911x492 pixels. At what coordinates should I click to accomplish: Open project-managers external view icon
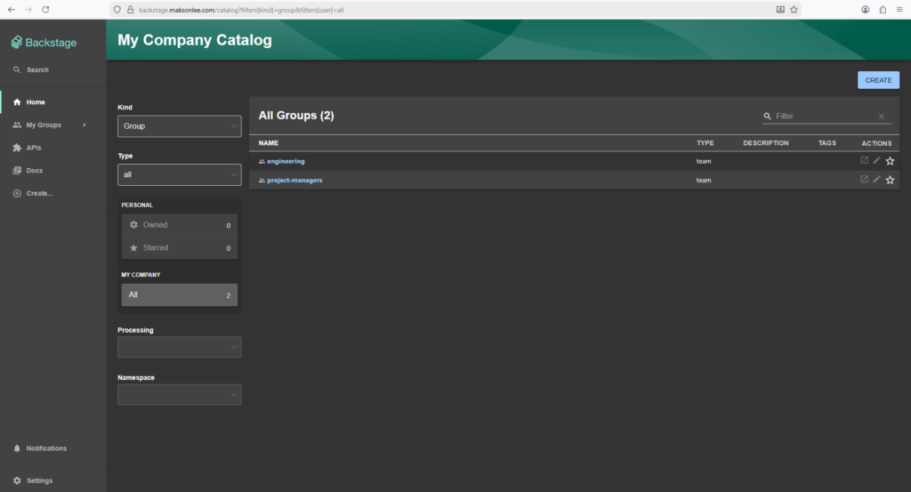(864, 180)
